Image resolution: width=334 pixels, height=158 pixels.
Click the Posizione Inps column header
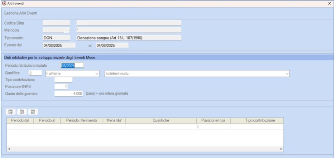click(x=213, y=120)
